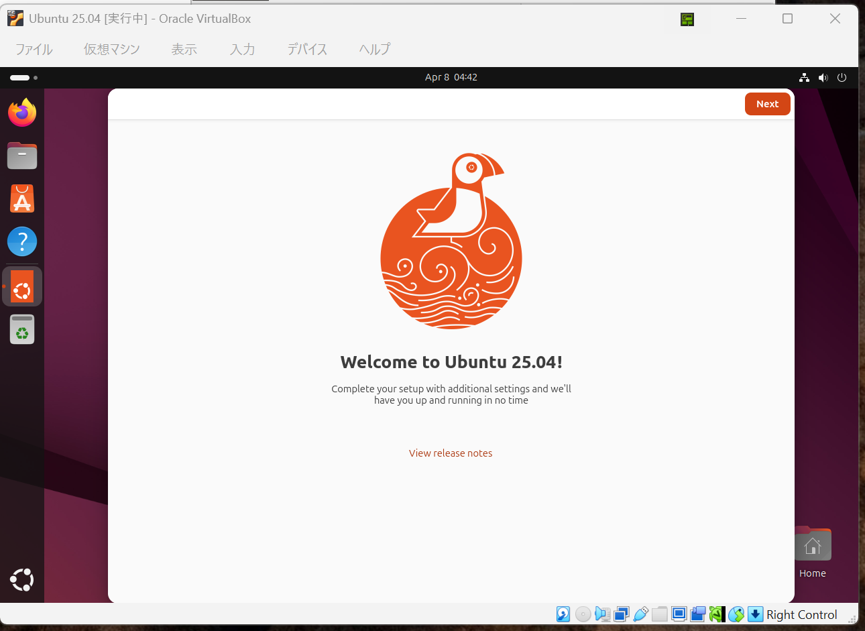Toggle the volume indicator in the top bar
This screenshot has width=865, height=631.
click(823, 77)
